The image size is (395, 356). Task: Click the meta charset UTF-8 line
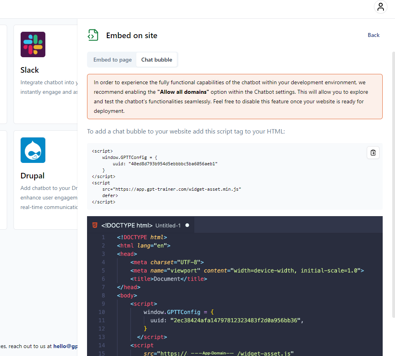click(167, 262)
